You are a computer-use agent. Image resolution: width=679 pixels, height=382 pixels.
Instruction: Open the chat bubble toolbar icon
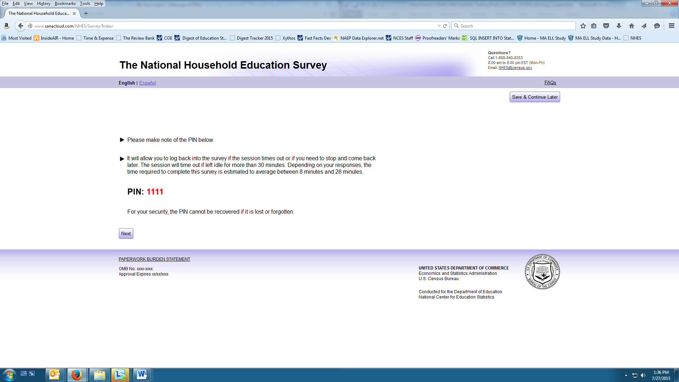click(657, 26)
